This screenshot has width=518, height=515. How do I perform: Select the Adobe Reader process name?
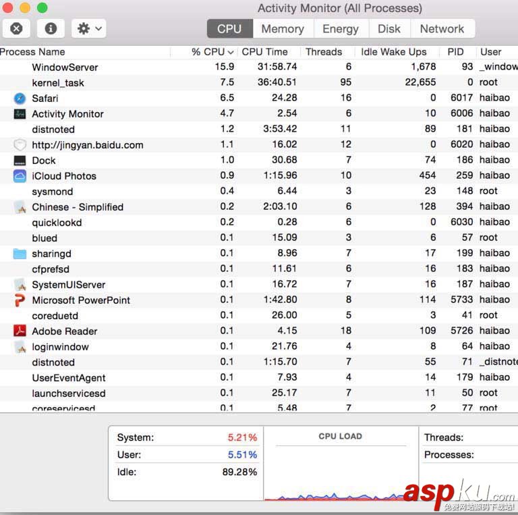pos(65,331)
